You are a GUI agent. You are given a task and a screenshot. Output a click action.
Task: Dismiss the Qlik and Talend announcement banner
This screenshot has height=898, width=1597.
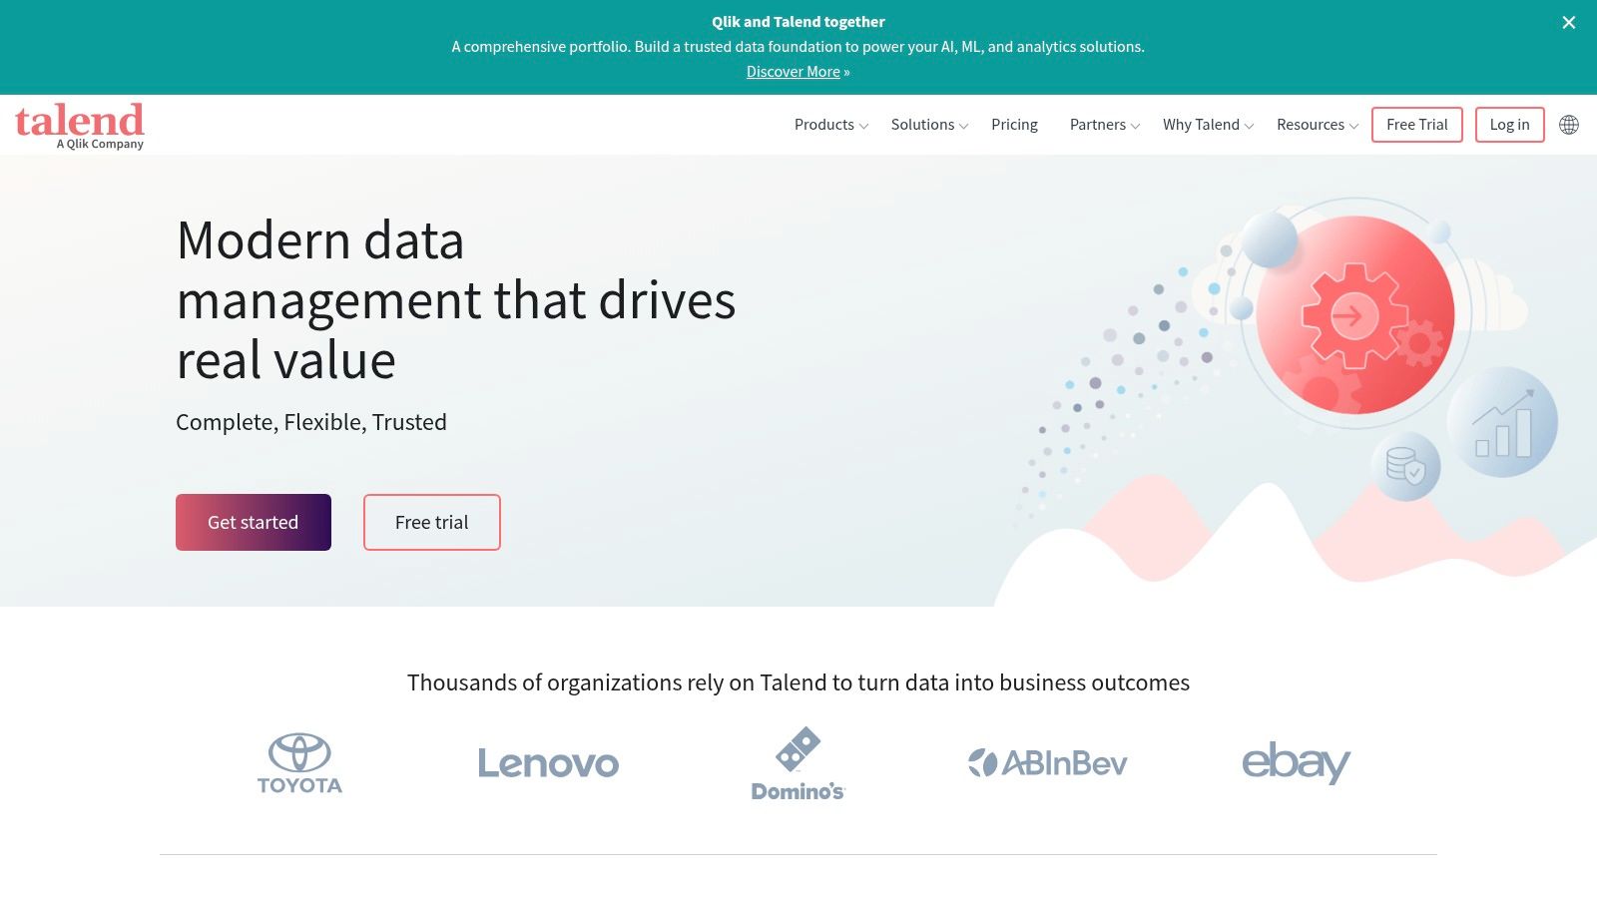(x=1569, y=22)
